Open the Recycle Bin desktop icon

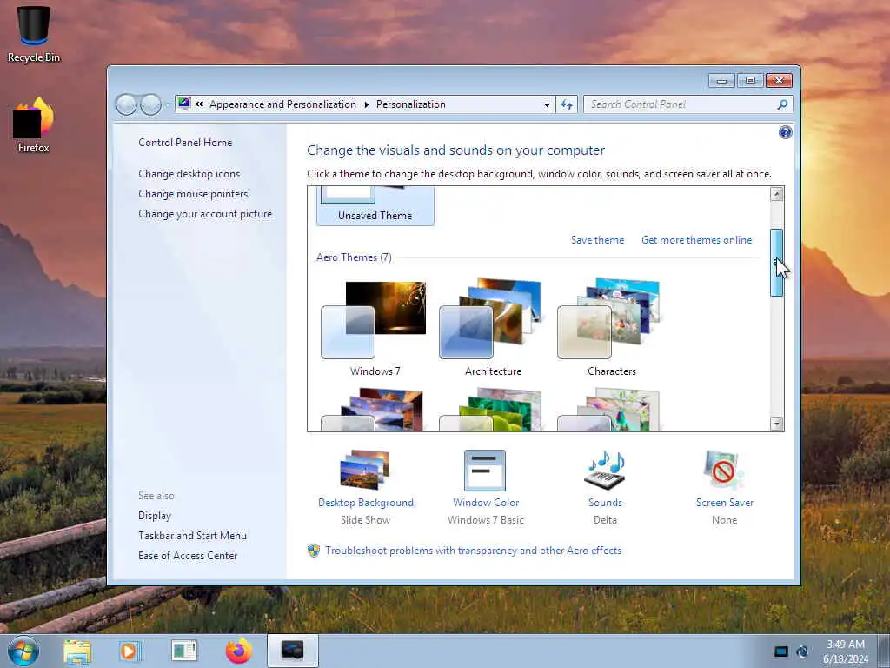click(34, 34)
